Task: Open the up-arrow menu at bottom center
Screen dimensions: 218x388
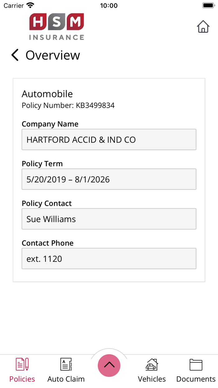Action: pyautogui.click(x=109, y=365)
